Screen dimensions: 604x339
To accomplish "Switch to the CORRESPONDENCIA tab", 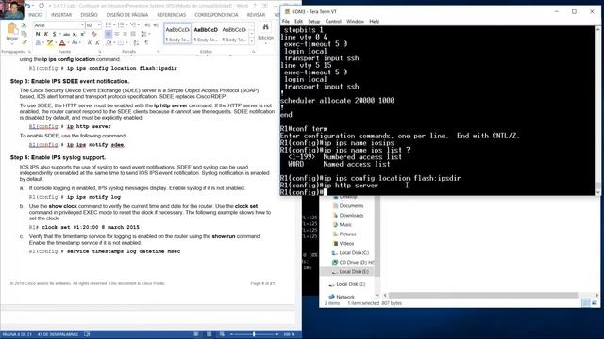I will coord(216,15).
